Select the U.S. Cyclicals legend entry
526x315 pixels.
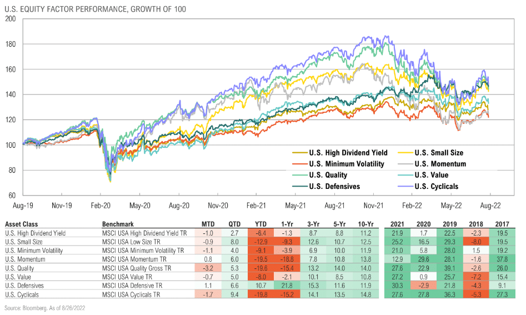tap(428, 187)
